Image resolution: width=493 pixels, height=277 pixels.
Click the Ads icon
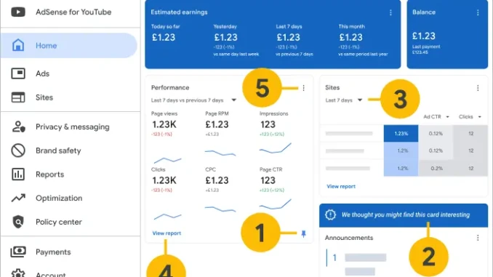18,73
